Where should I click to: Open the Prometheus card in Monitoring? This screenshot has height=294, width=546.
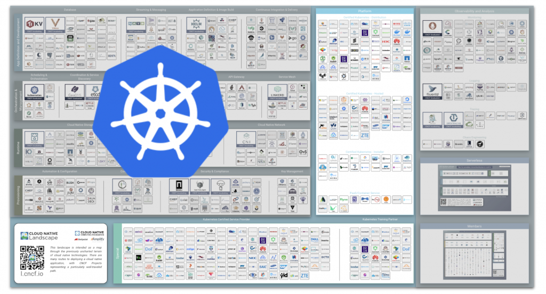(x=432, y=28)
